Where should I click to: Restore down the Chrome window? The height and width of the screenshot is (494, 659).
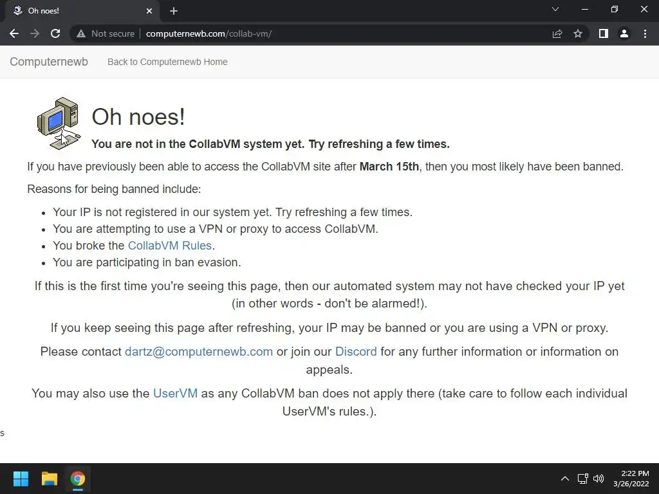point(615,9)
